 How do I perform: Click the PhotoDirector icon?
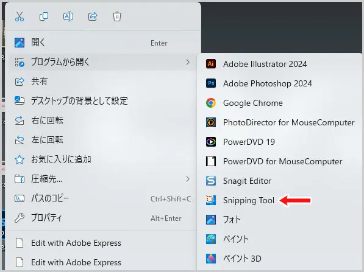point(211,122)
